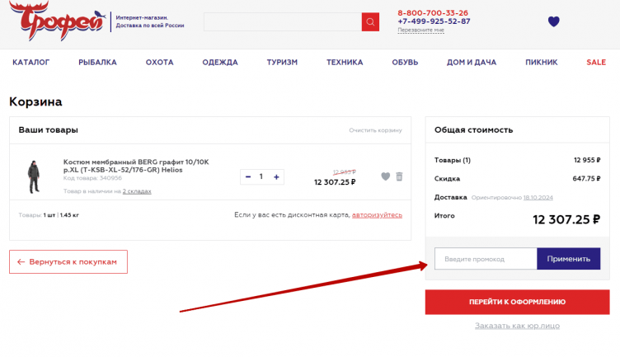Delete BERG costume with trash icon
Viewport: 620px width, 357px height.
399,176
